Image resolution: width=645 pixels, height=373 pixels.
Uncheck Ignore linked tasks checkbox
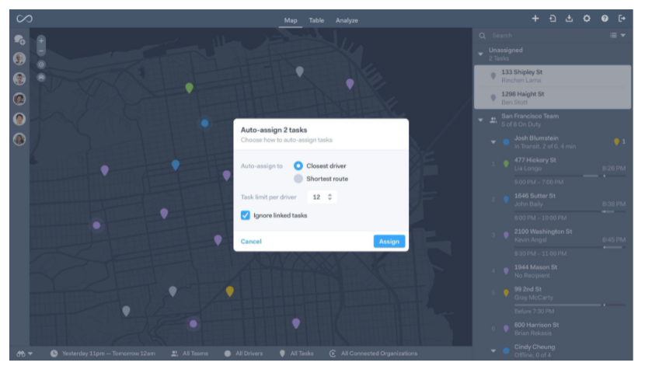click(245, 215)
